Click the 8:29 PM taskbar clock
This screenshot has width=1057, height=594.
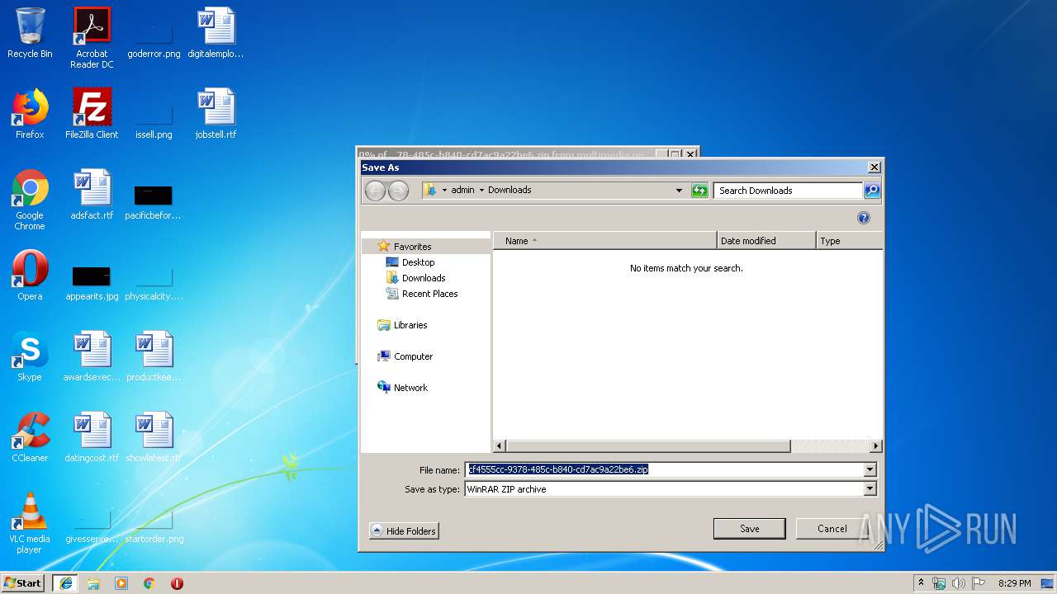1014,583
